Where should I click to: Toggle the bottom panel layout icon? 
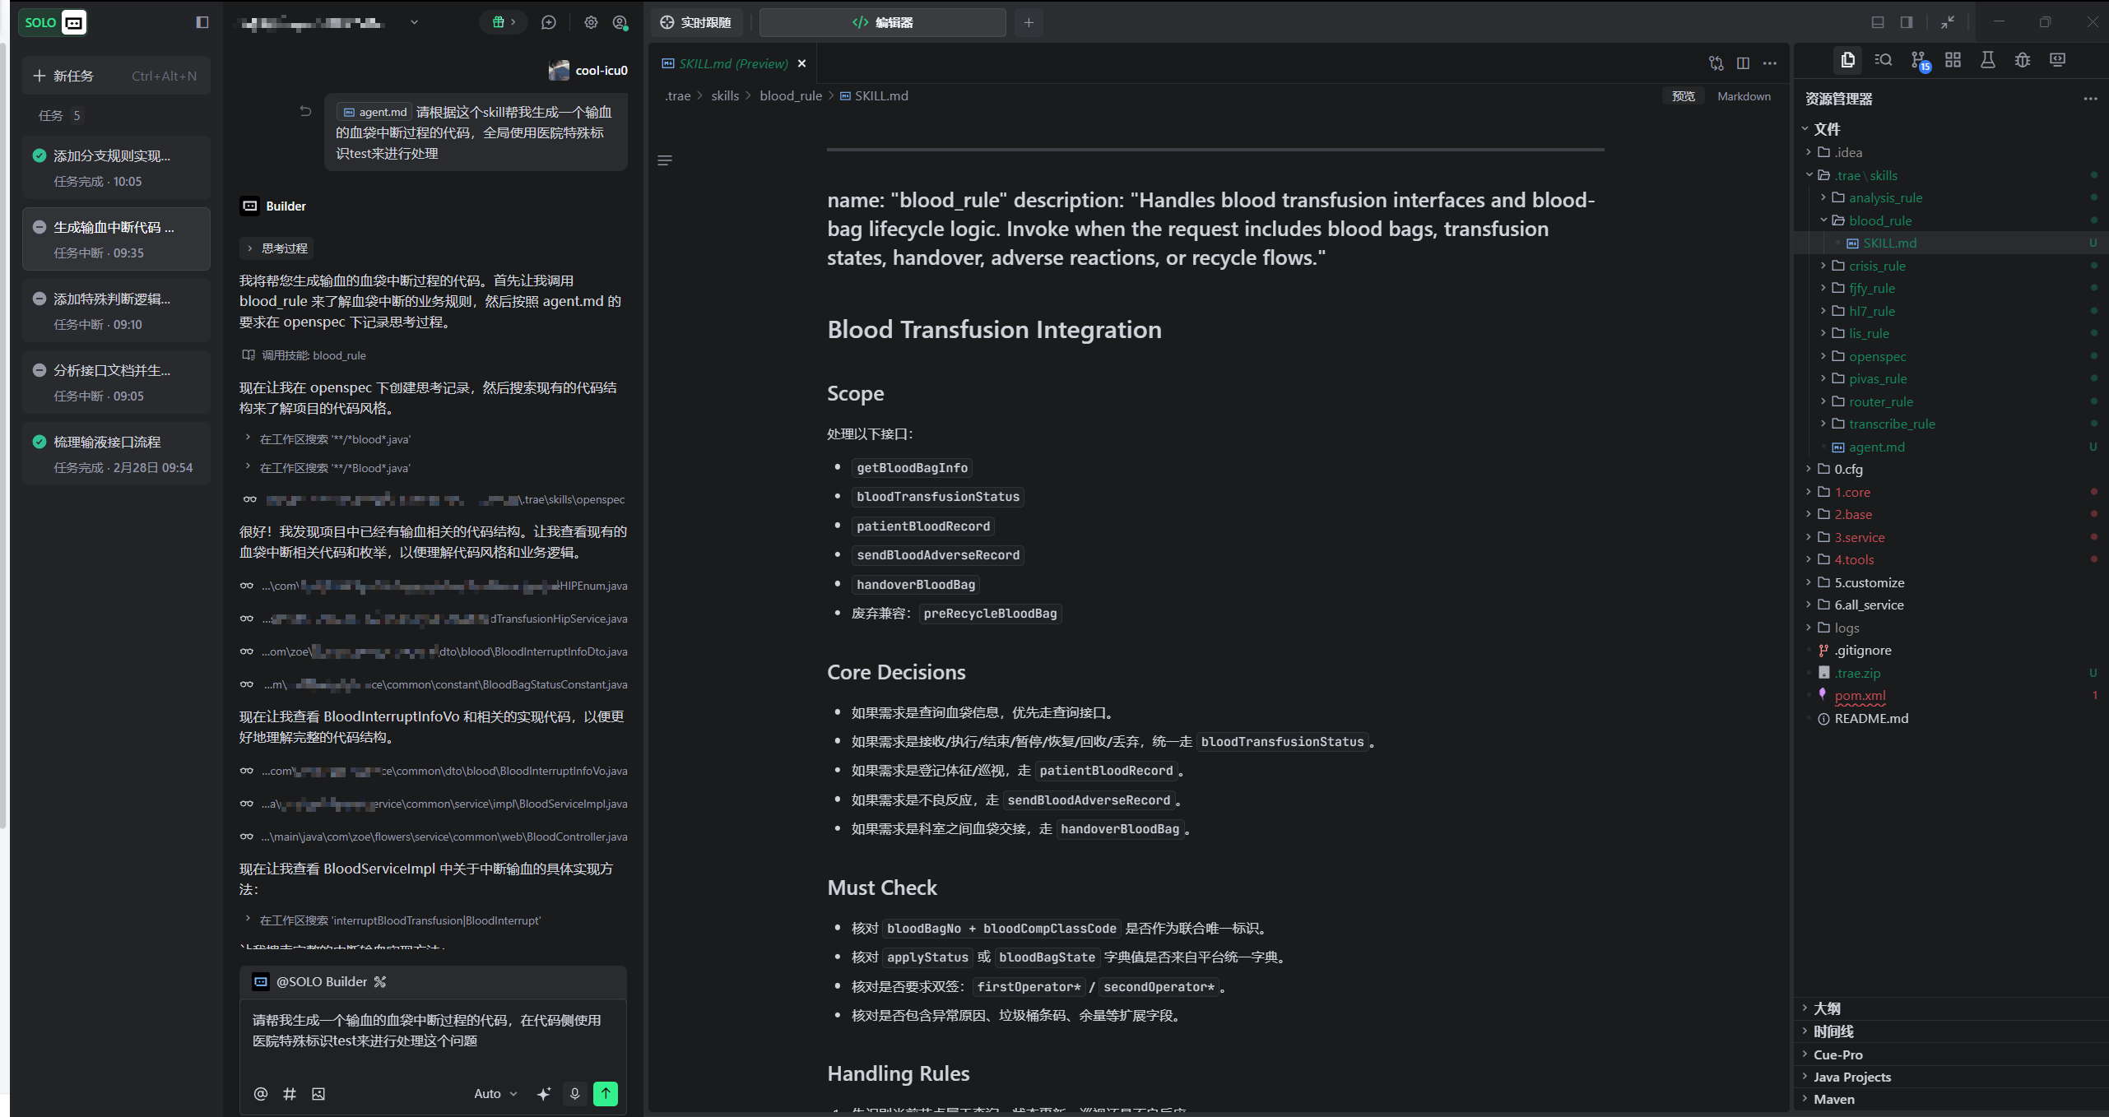pyautogui.click(x=1877, y=22)
